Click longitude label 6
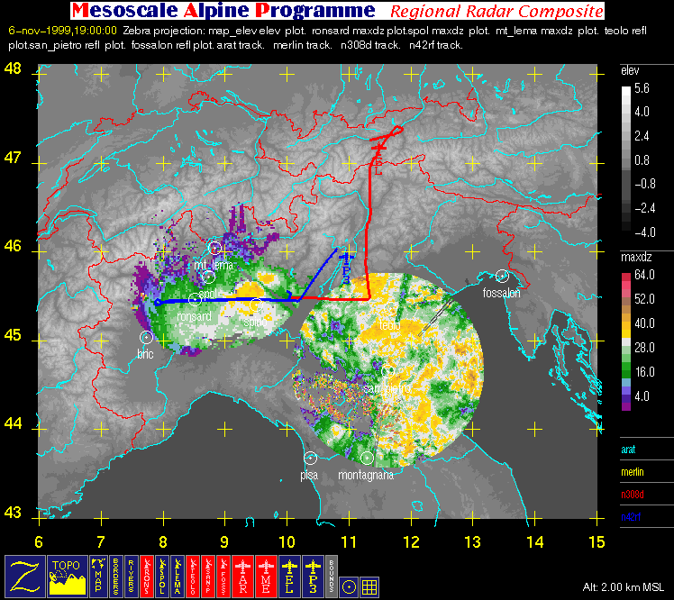The image size is (674, 600). 39,542
